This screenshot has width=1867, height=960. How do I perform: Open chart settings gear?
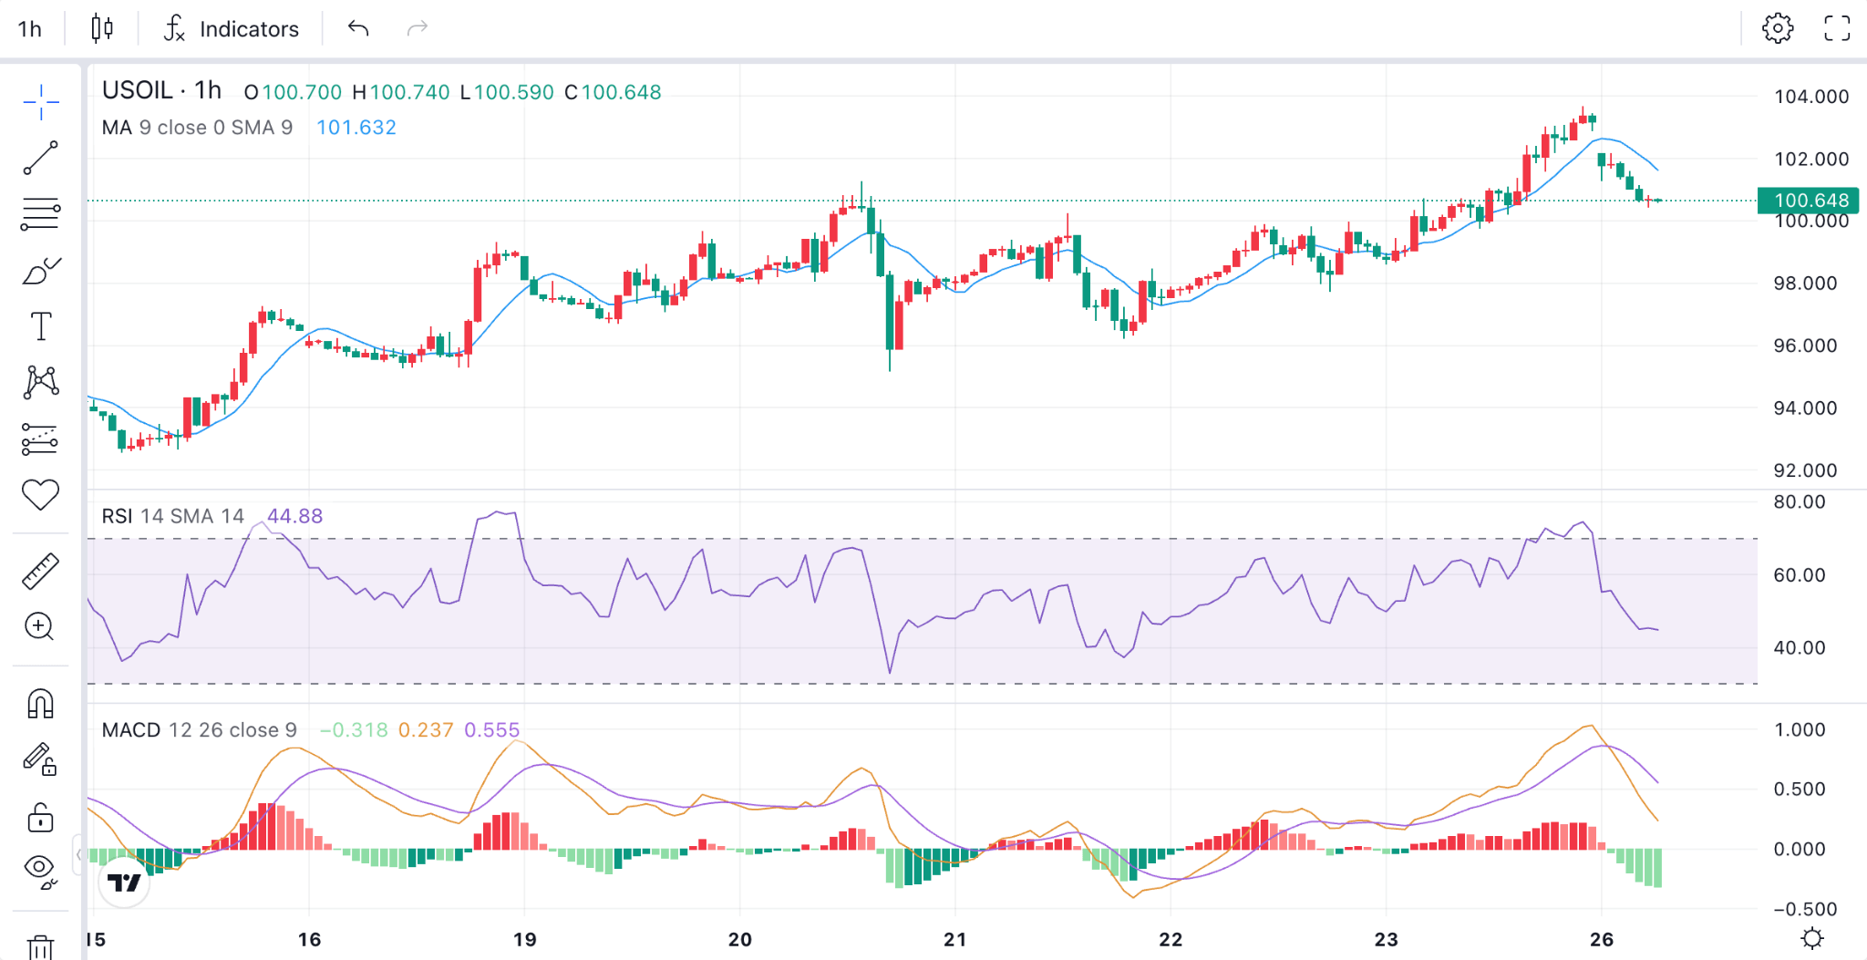click(1778, 28)
